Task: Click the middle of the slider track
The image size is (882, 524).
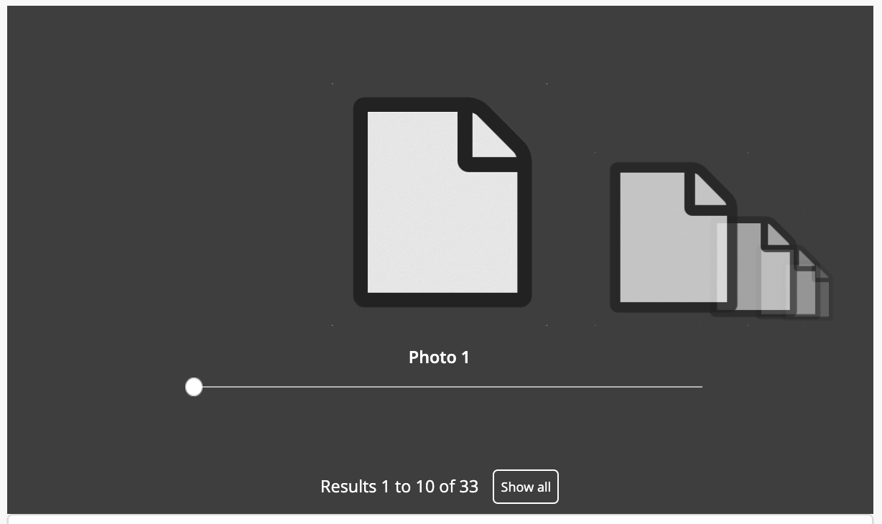Action: tap(445, 387)
